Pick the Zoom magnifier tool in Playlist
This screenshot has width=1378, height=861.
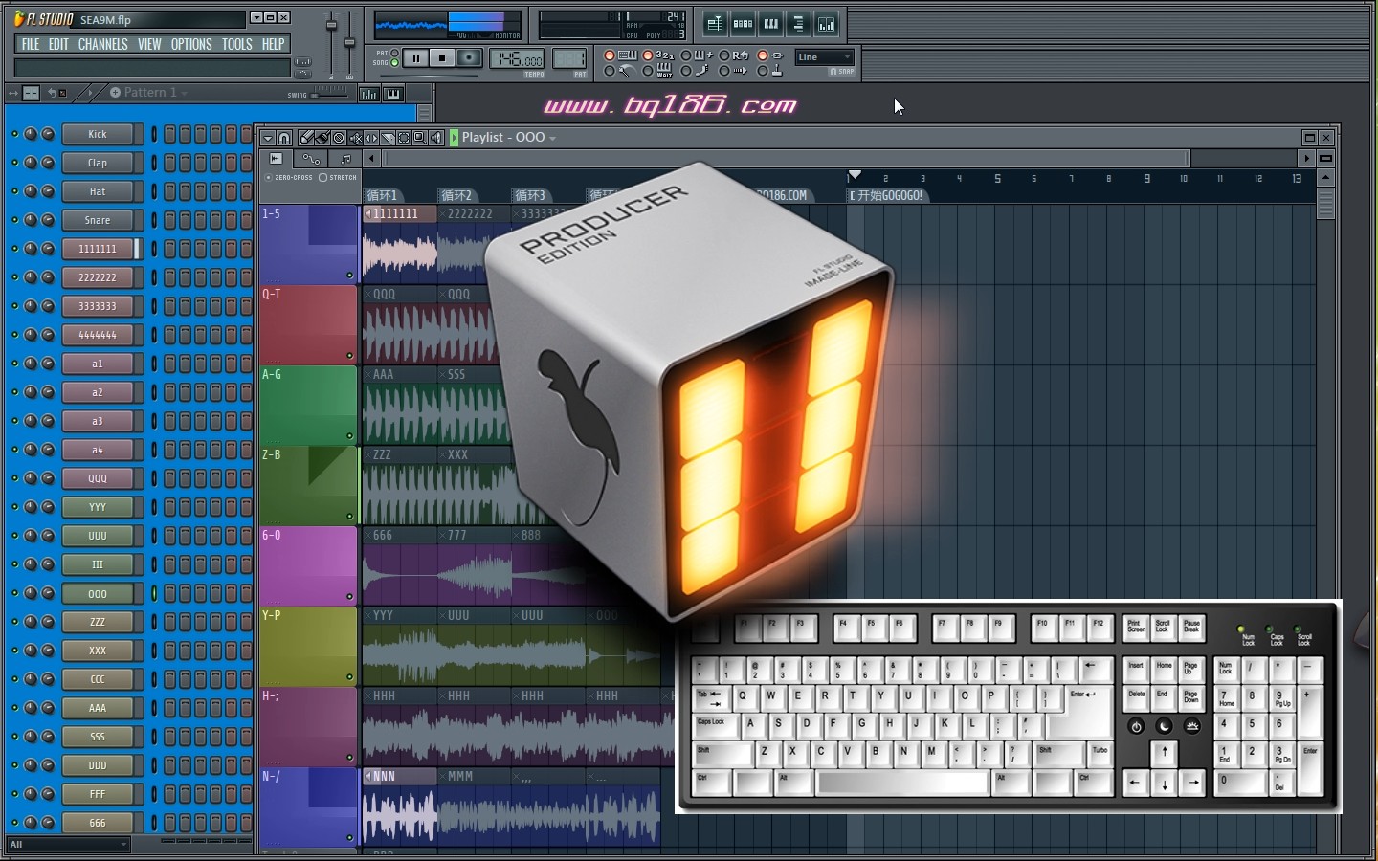click(420, 138)
